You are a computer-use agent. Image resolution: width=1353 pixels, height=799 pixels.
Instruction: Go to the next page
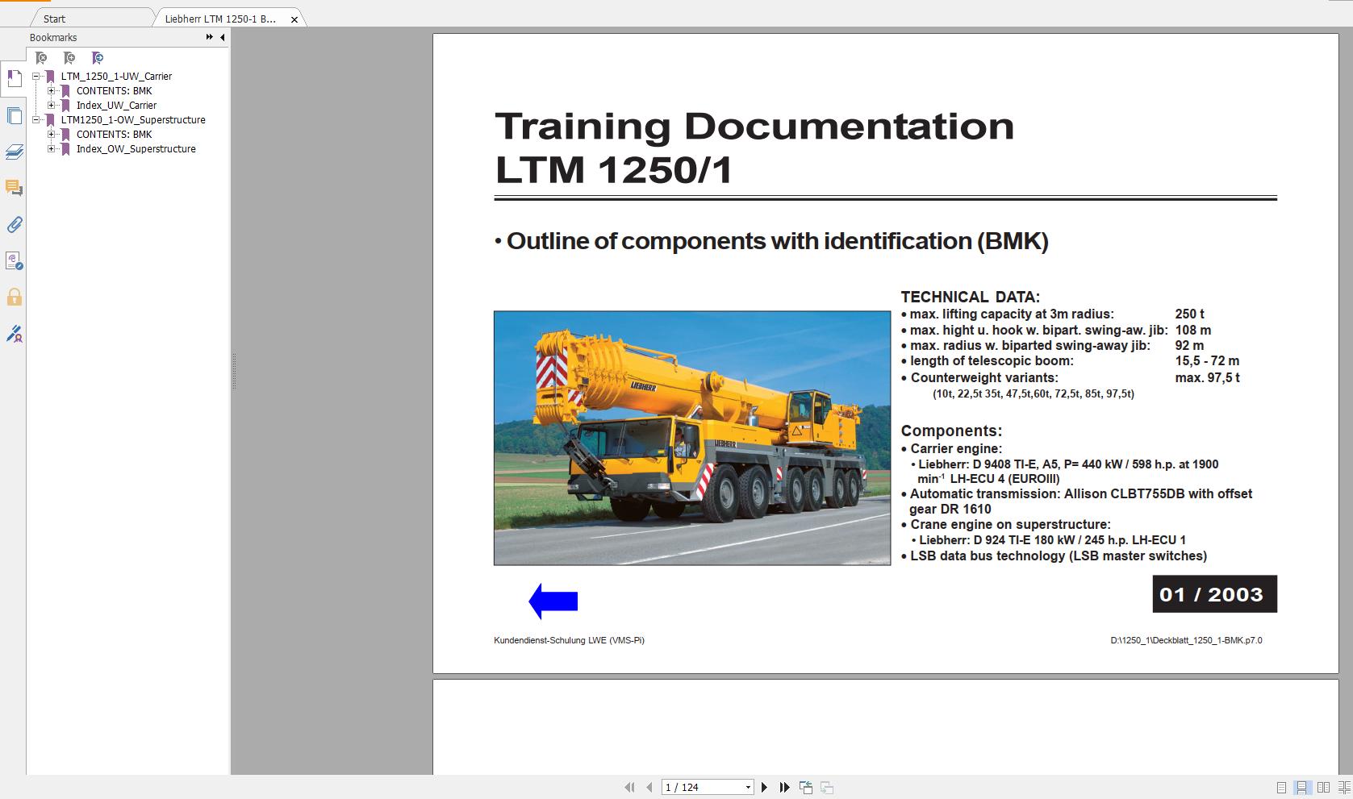[764, 786]
